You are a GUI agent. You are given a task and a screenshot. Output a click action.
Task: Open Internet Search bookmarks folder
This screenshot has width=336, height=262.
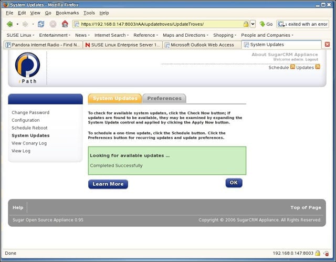point(112,35)
